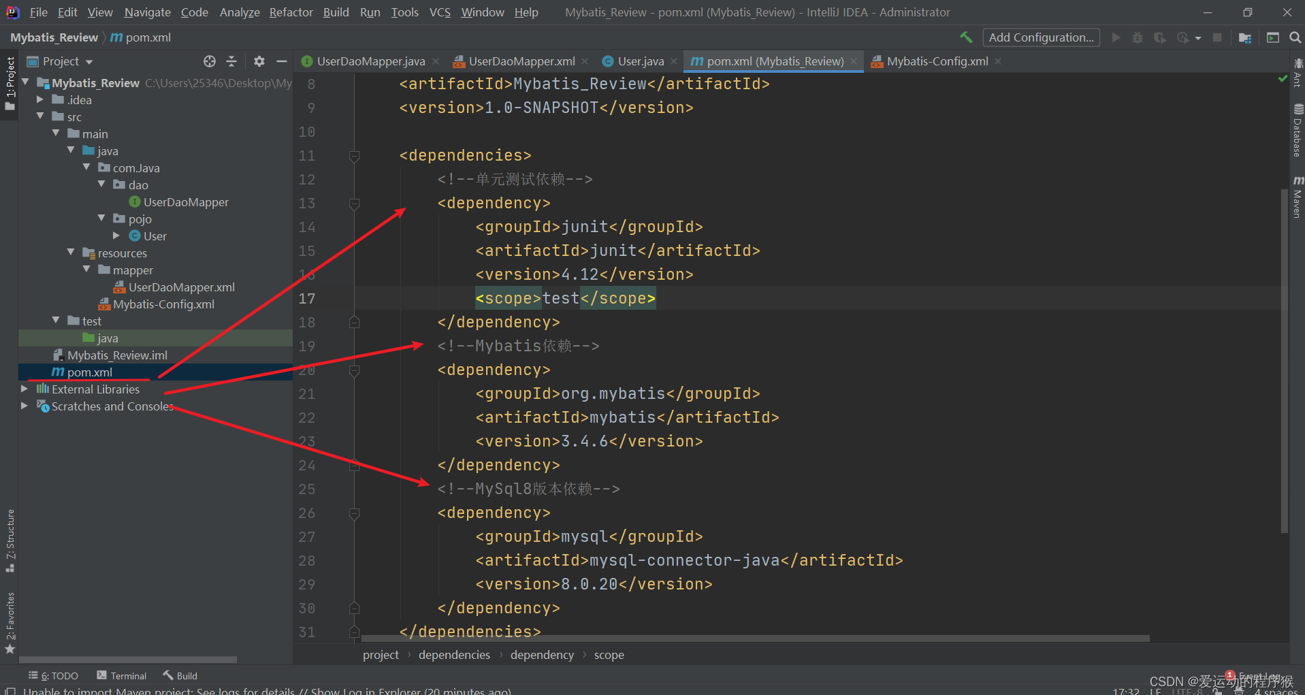Viewport: 1305px width, 695px height.
Task: Click the Build project hammer icon
Action: tap(966, 37)
